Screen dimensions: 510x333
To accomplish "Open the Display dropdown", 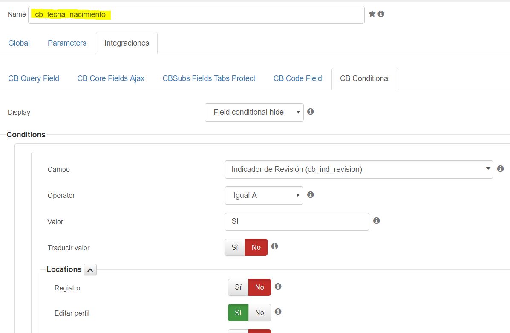I will [x=254, y=112].
